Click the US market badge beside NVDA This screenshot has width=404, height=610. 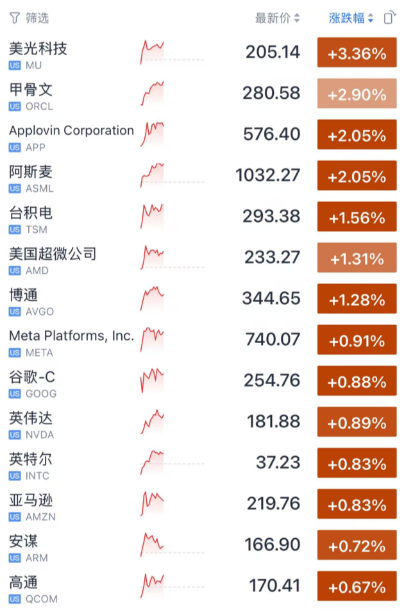(x=15, y=435)
